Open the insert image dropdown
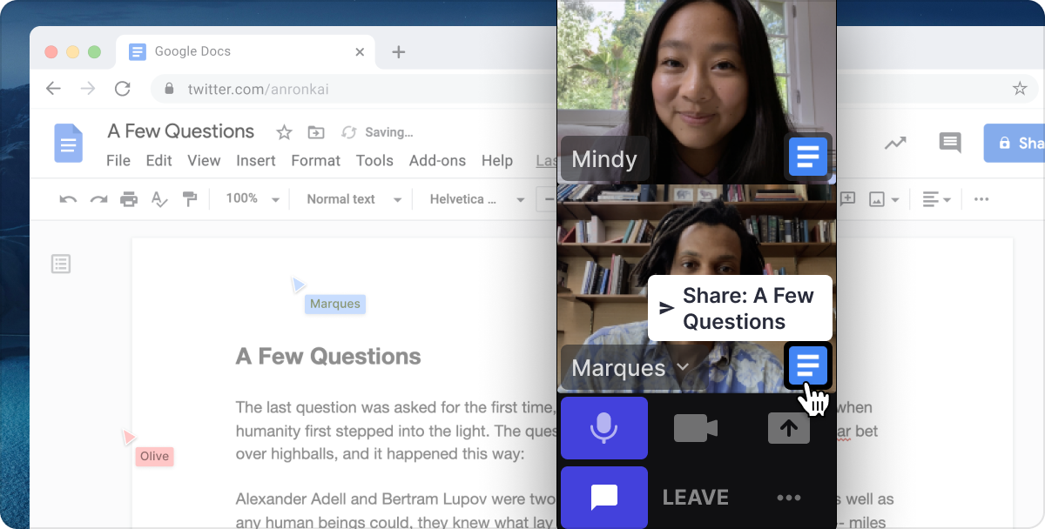This screenshot has width=1045, height=529. [x=883, y=199]
